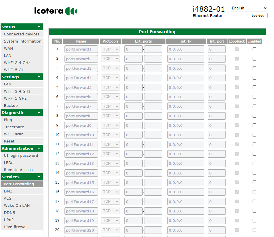This screenshot has width=274, height=237.
Task: Click the portForward10 name field
Action: tap(81, 135)
